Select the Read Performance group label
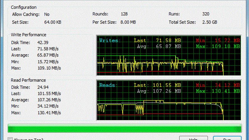 pos(28,80)
